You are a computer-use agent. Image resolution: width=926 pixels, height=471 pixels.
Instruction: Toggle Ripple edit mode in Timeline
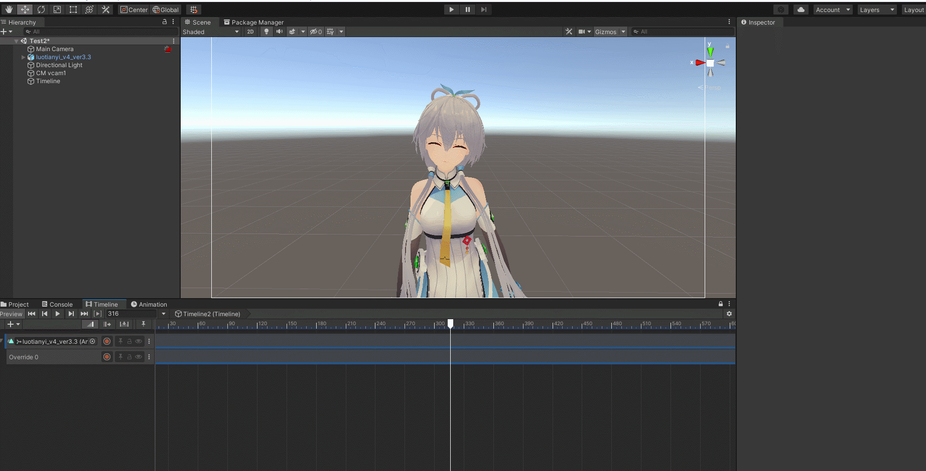(x=107, y=324)
